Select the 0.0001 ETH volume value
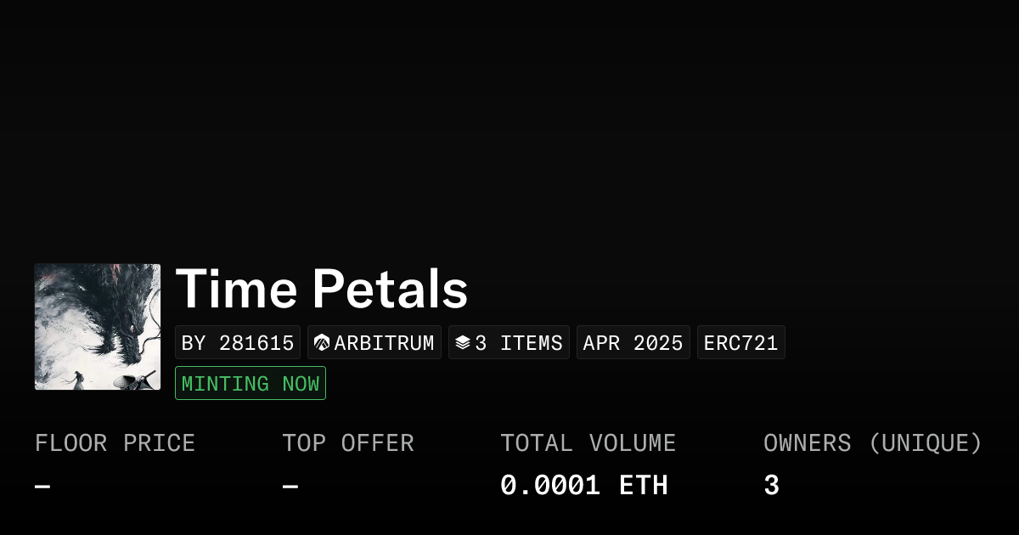Screen dimensions: 1019x535 tap(583, 486)
